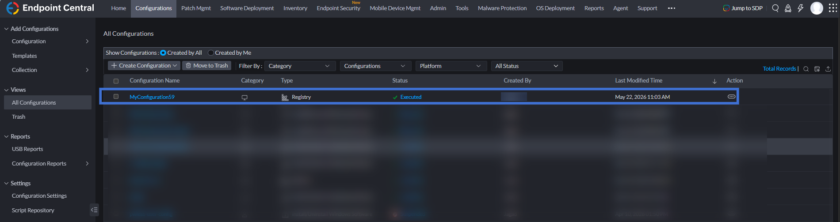The image size is (840, 222).
Task: Open the Create Configuration dropdown
Action: [144, 65]
